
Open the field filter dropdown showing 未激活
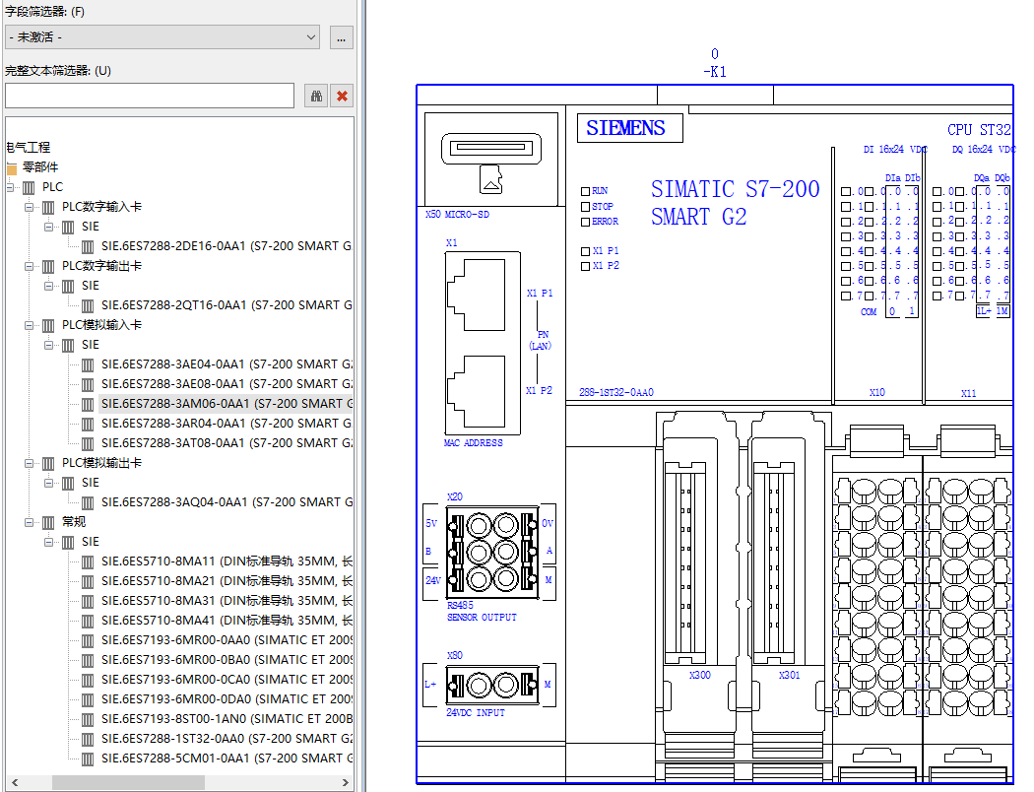pos(162,37)
